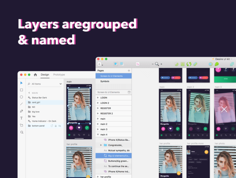Toggle visibility of bottom panel layer
Viewport: 236px width, 178px height.
60,126
